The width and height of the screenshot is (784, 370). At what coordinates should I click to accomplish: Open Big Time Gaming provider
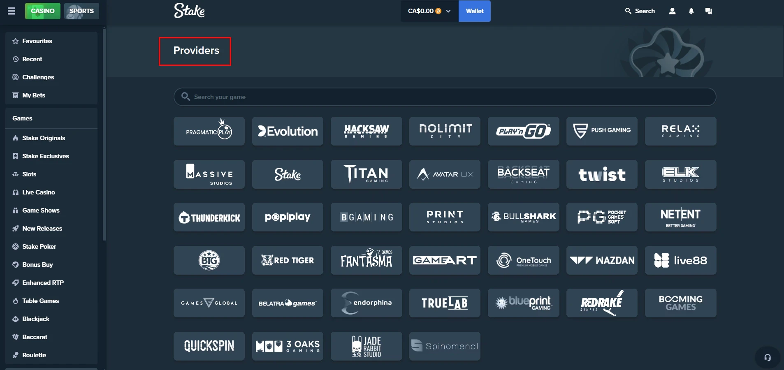(209, 260)
